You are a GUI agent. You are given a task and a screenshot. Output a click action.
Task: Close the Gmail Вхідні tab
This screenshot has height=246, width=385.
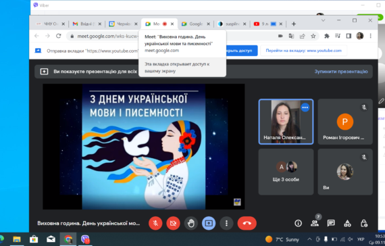(100, 24)
